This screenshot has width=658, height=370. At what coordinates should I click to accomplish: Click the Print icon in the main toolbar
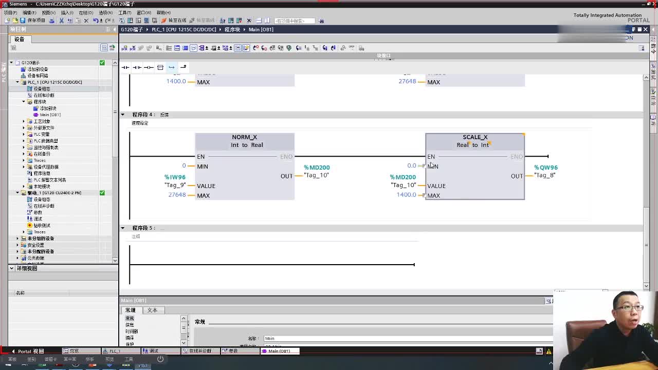pos(52,21)
